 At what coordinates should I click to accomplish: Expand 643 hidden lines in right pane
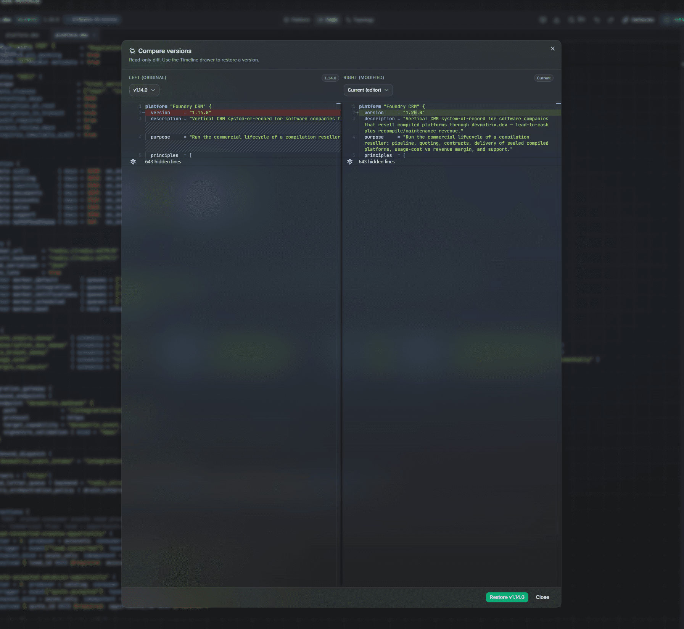(x=377, y=162)
